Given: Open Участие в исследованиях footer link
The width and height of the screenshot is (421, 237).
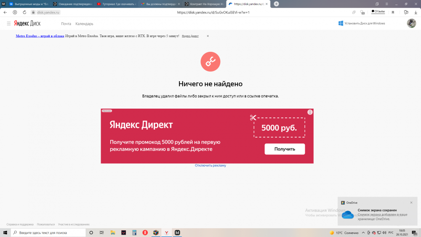Looking at the screenshot, I should pyautogui.click(x=74, y=224).
